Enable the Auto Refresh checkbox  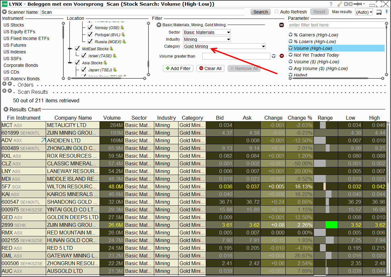(x=276, y=12)
